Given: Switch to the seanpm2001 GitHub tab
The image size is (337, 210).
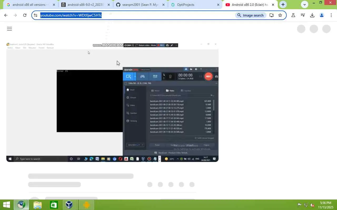Looking at the screenshot, I should (140, 5).
